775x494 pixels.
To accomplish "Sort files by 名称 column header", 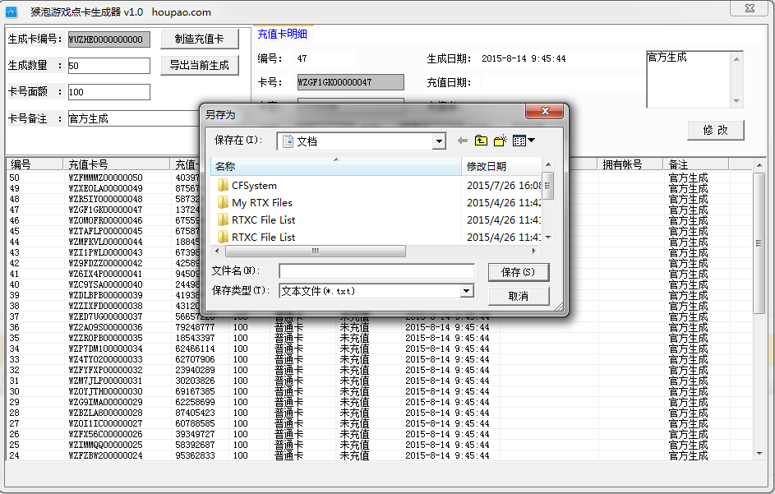I will point(336,167).
